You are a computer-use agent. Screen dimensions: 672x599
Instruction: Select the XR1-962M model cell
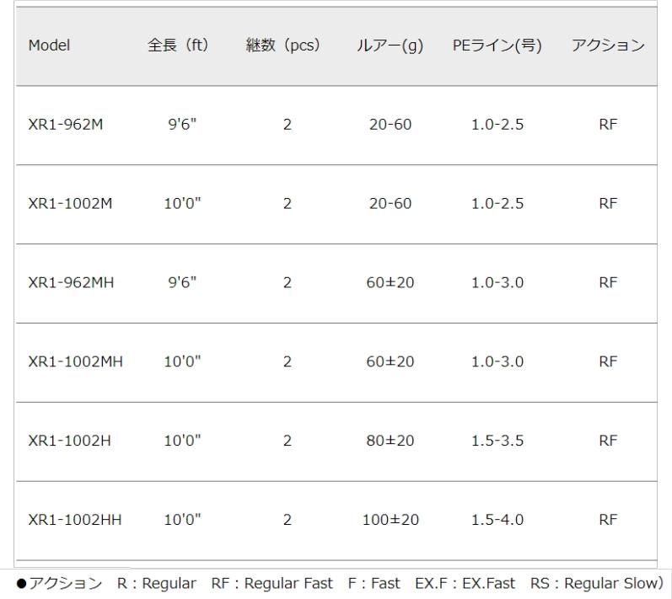point(66,125)
